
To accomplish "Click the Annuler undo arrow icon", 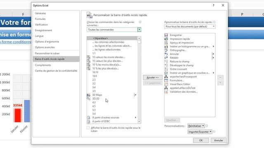I will [166, 54].
